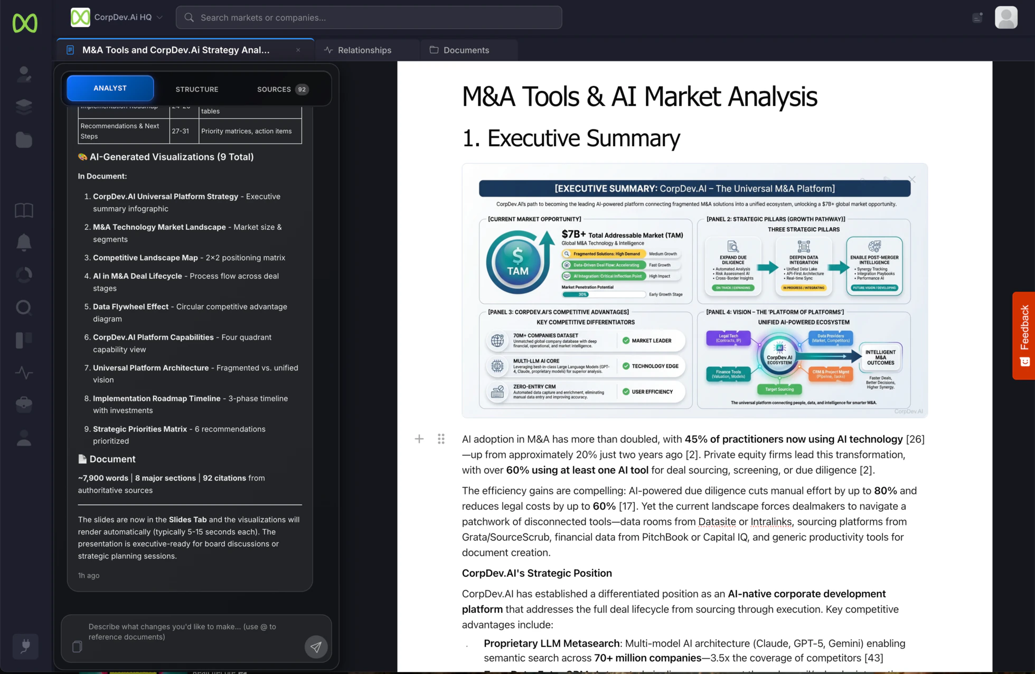
Task: Select the STRUCTURE panel tab
Action: [x=197, y=89]
